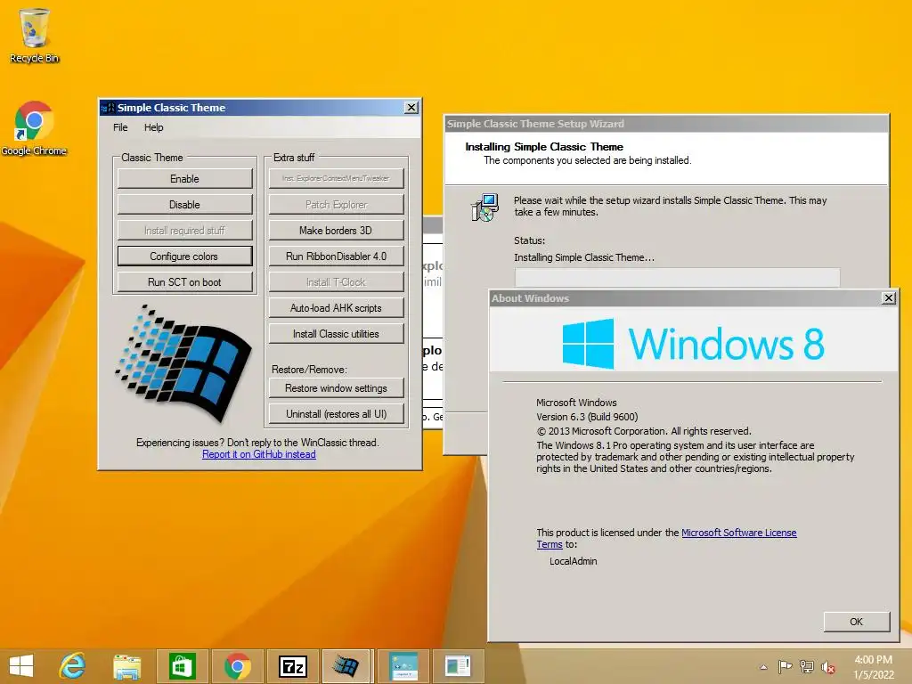Click the Disable classic theme button
The image size is (912, 684).
(x=185, y=205)
